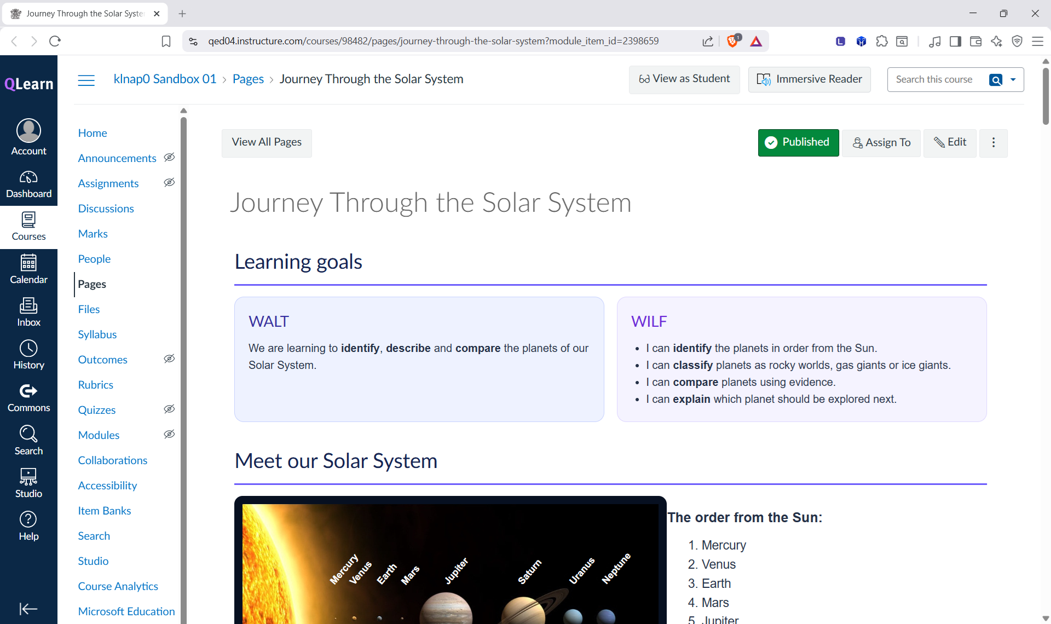Viewport: 1051px width, 624px height.
Task: Click the course search magnifier button
Action: pos(996,80)
